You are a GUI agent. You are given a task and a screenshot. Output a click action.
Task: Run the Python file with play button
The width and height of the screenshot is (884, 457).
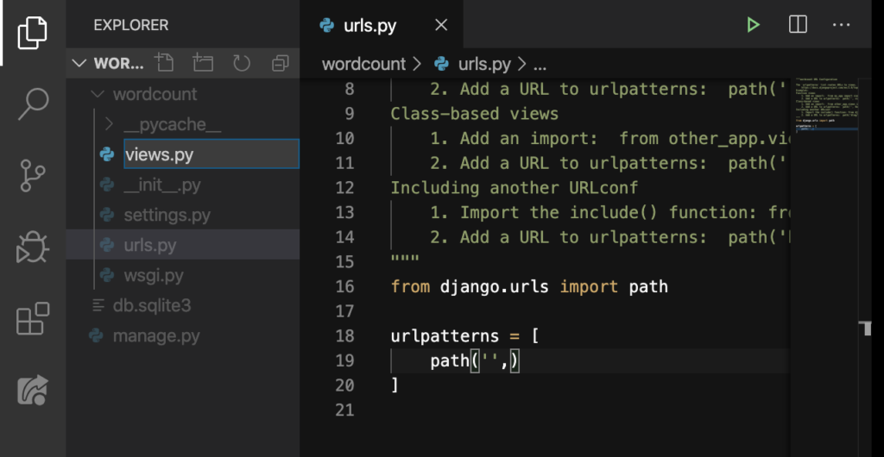[753, 25]
